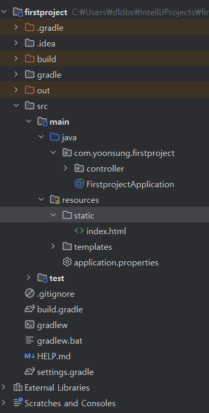Click the com.yoonsung.firstproject package icon
The width and height of the screenshot is (209, 413).
point(67,153)
